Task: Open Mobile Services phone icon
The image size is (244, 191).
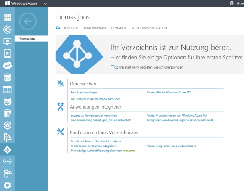Action: pos(8,53)
